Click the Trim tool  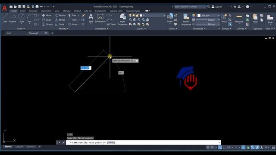72,15
